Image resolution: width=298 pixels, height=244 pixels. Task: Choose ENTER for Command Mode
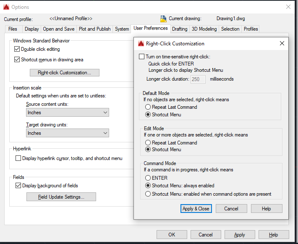(x=148, y=178)
